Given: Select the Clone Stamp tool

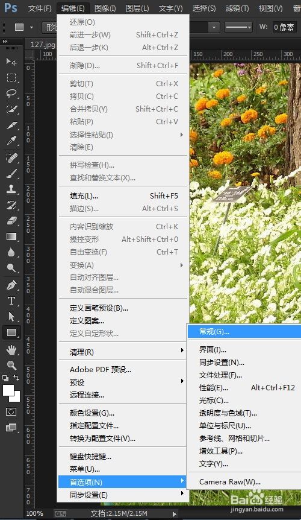Looking at the screenshot, I should tap(11, 189).
